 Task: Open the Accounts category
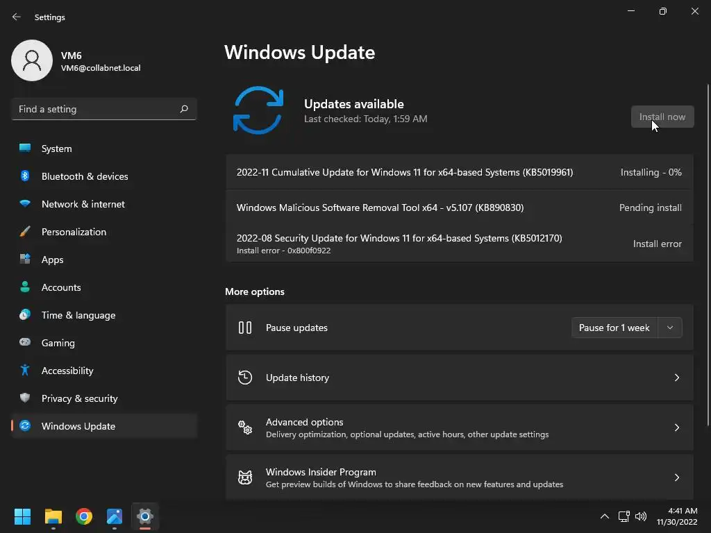(x=104, y=287)
